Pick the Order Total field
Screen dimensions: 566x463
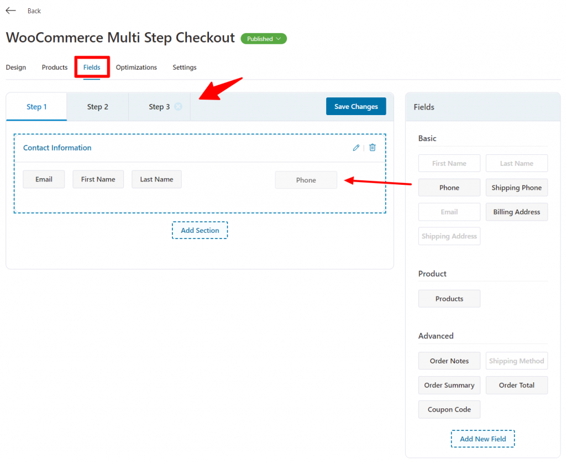pos(517,385)
